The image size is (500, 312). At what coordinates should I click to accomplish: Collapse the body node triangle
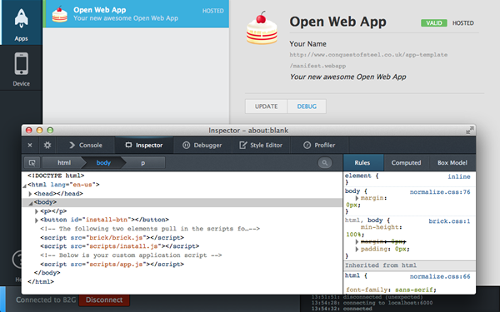point(31,203)
